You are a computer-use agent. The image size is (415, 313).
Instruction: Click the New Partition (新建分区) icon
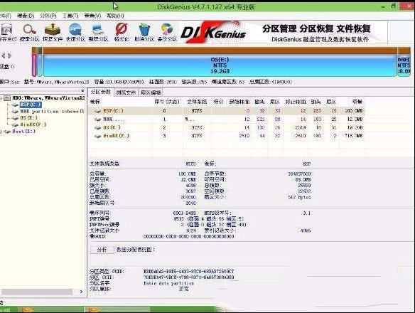98,32
